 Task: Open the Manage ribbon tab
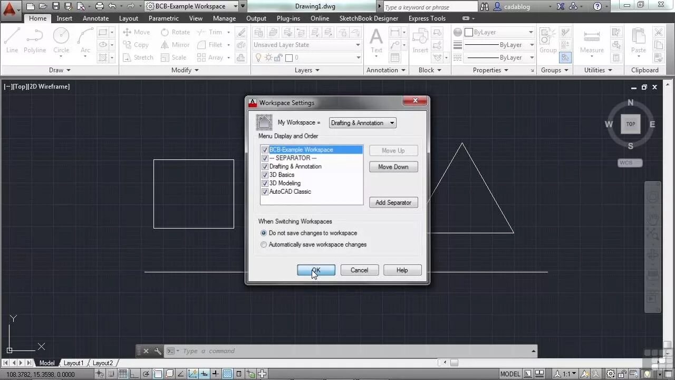224,18
